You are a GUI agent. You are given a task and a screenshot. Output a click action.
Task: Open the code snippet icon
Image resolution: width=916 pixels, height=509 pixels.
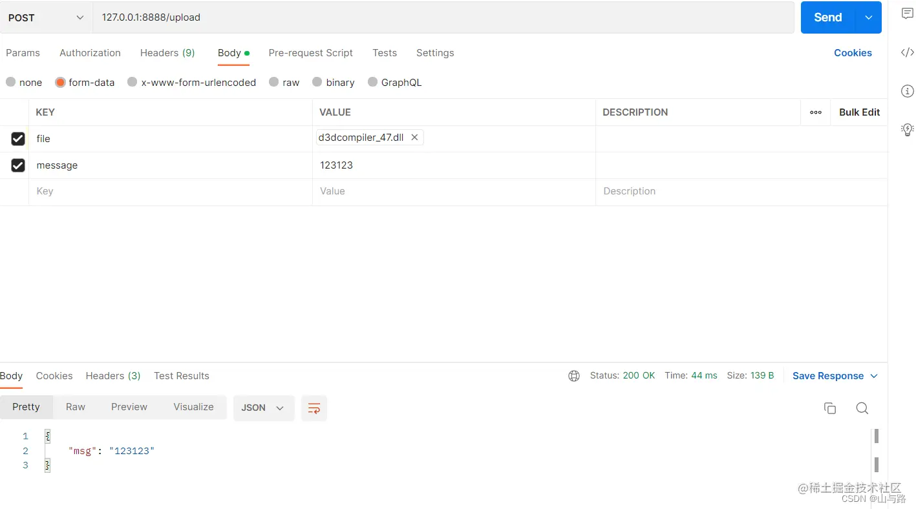tap(907, 52)
